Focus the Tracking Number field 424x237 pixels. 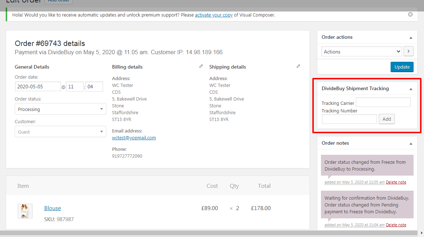point(349,119)
